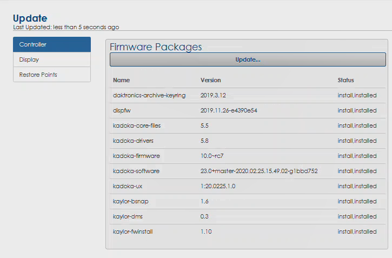Screen dimensions: 392x258
Task: Click version 5.5 cell
Action: coord(204,125)
